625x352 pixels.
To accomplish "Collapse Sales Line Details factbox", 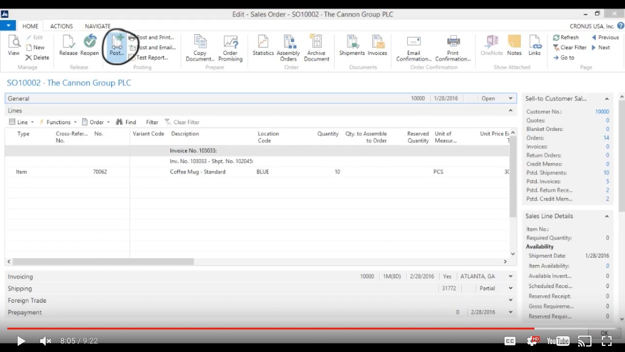I will point(607,216).
